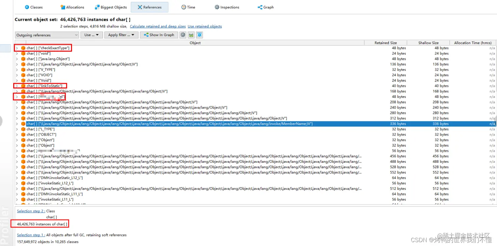Click object icon of "java.lang.Object" row
The image size is (497, 246).
(23, 59)
